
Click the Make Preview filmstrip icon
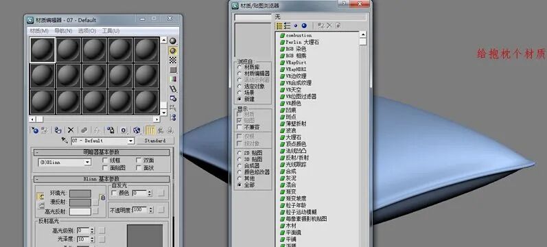pyautogui.click(x=173, y=89)
